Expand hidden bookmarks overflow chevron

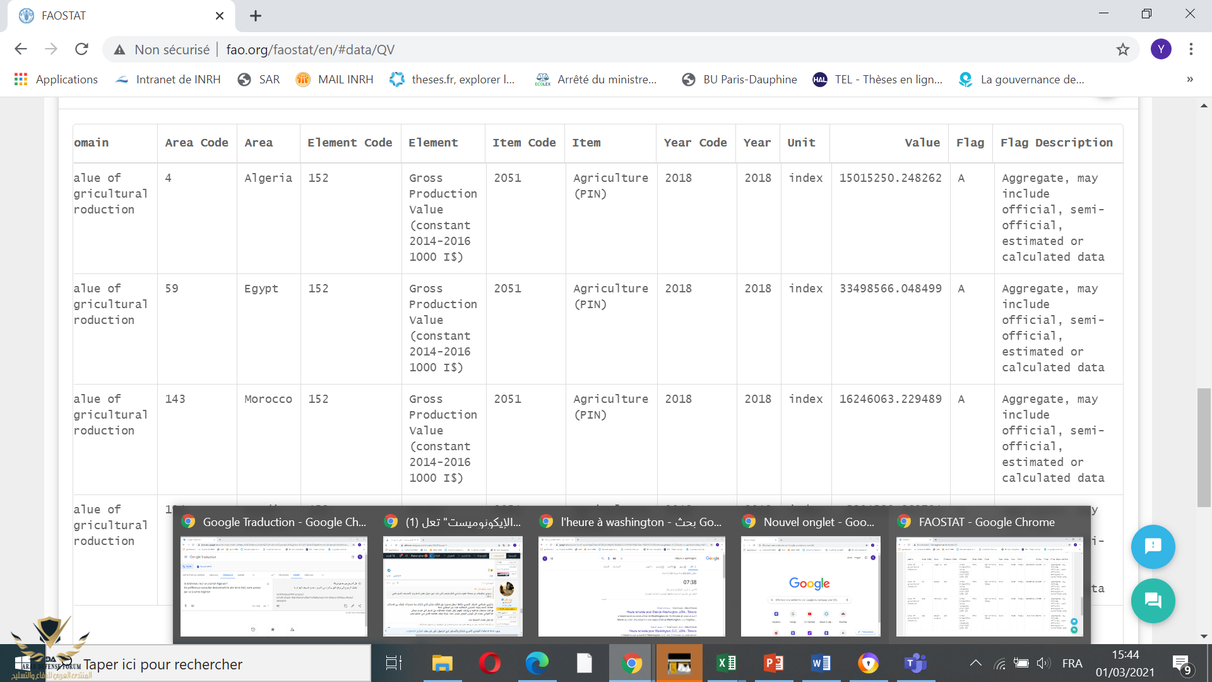[x=1190, y=80]
